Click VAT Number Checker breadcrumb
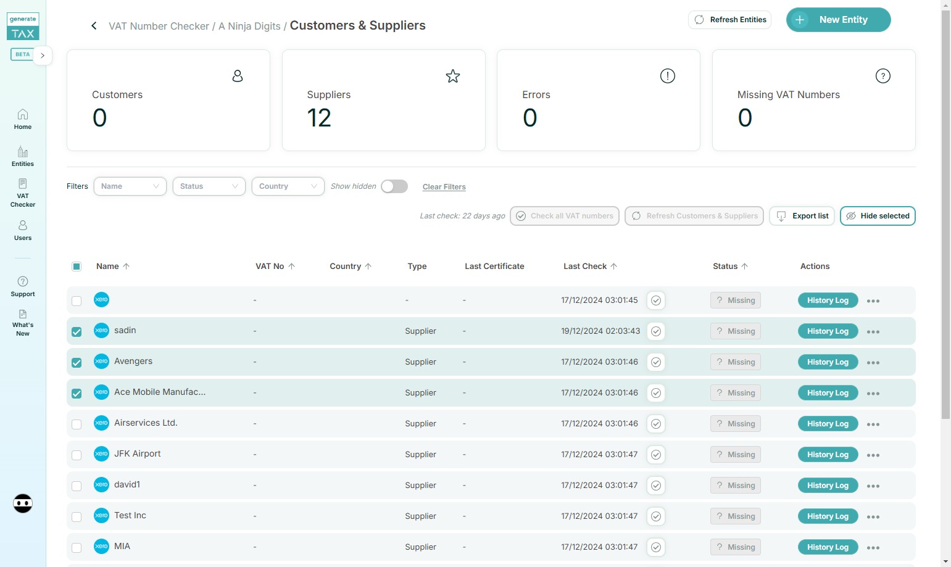Image resolution: width=951 pixels, height=567 pixels. (x=159, y=26)
